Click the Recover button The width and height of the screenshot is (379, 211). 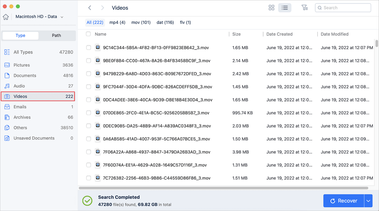pos(343,201)
